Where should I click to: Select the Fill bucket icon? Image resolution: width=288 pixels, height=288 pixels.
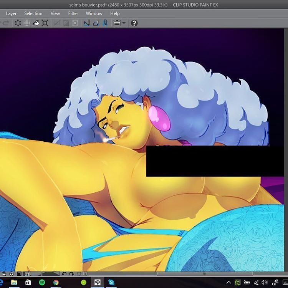(x=36, y=23)
